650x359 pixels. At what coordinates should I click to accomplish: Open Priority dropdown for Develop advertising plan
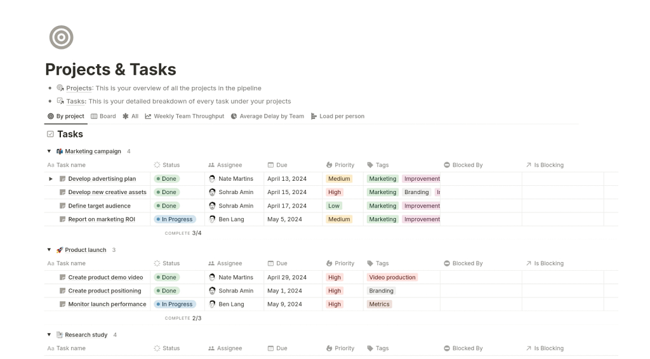click(339, 178)
